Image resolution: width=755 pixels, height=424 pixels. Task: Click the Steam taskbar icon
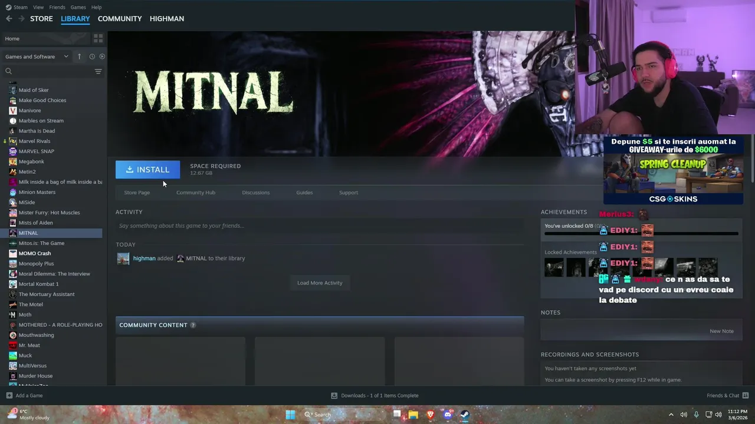tap(465, 415)
